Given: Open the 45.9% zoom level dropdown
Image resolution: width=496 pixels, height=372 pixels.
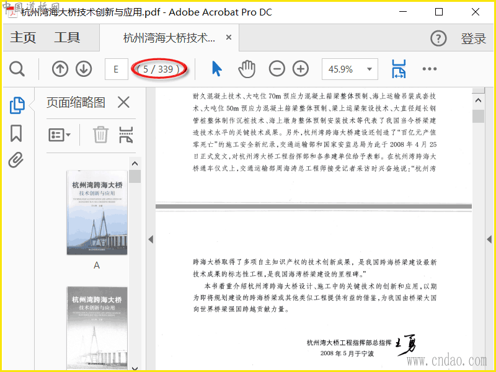Looking at the screenshot, I should tap(350, 69).
